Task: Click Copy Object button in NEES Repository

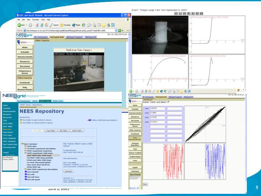Action: pos(51,131)
